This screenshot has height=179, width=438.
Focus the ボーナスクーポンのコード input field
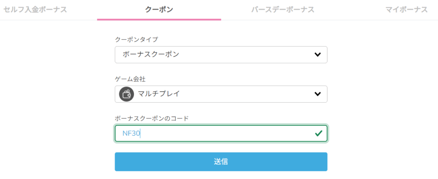coord(221,133)
